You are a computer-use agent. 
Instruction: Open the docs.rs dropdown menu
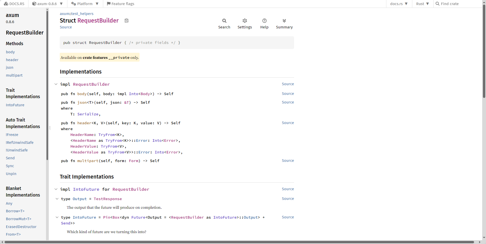click(399, 4)
